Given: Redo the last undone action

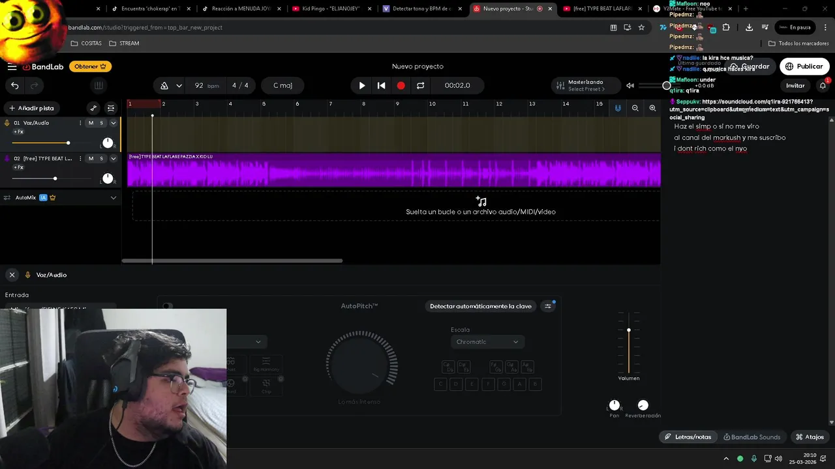Looking at the screenshot, I should (x=35, y=85).
